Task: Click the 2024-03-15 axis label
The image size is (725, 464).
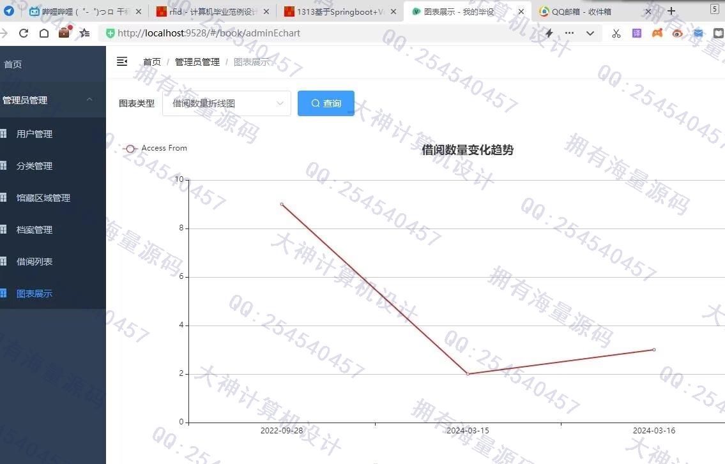Action: 468,430
